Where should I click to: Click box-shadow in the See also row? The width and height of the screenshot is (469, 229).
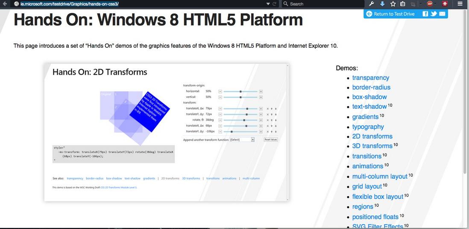click(x=114, y=179)
